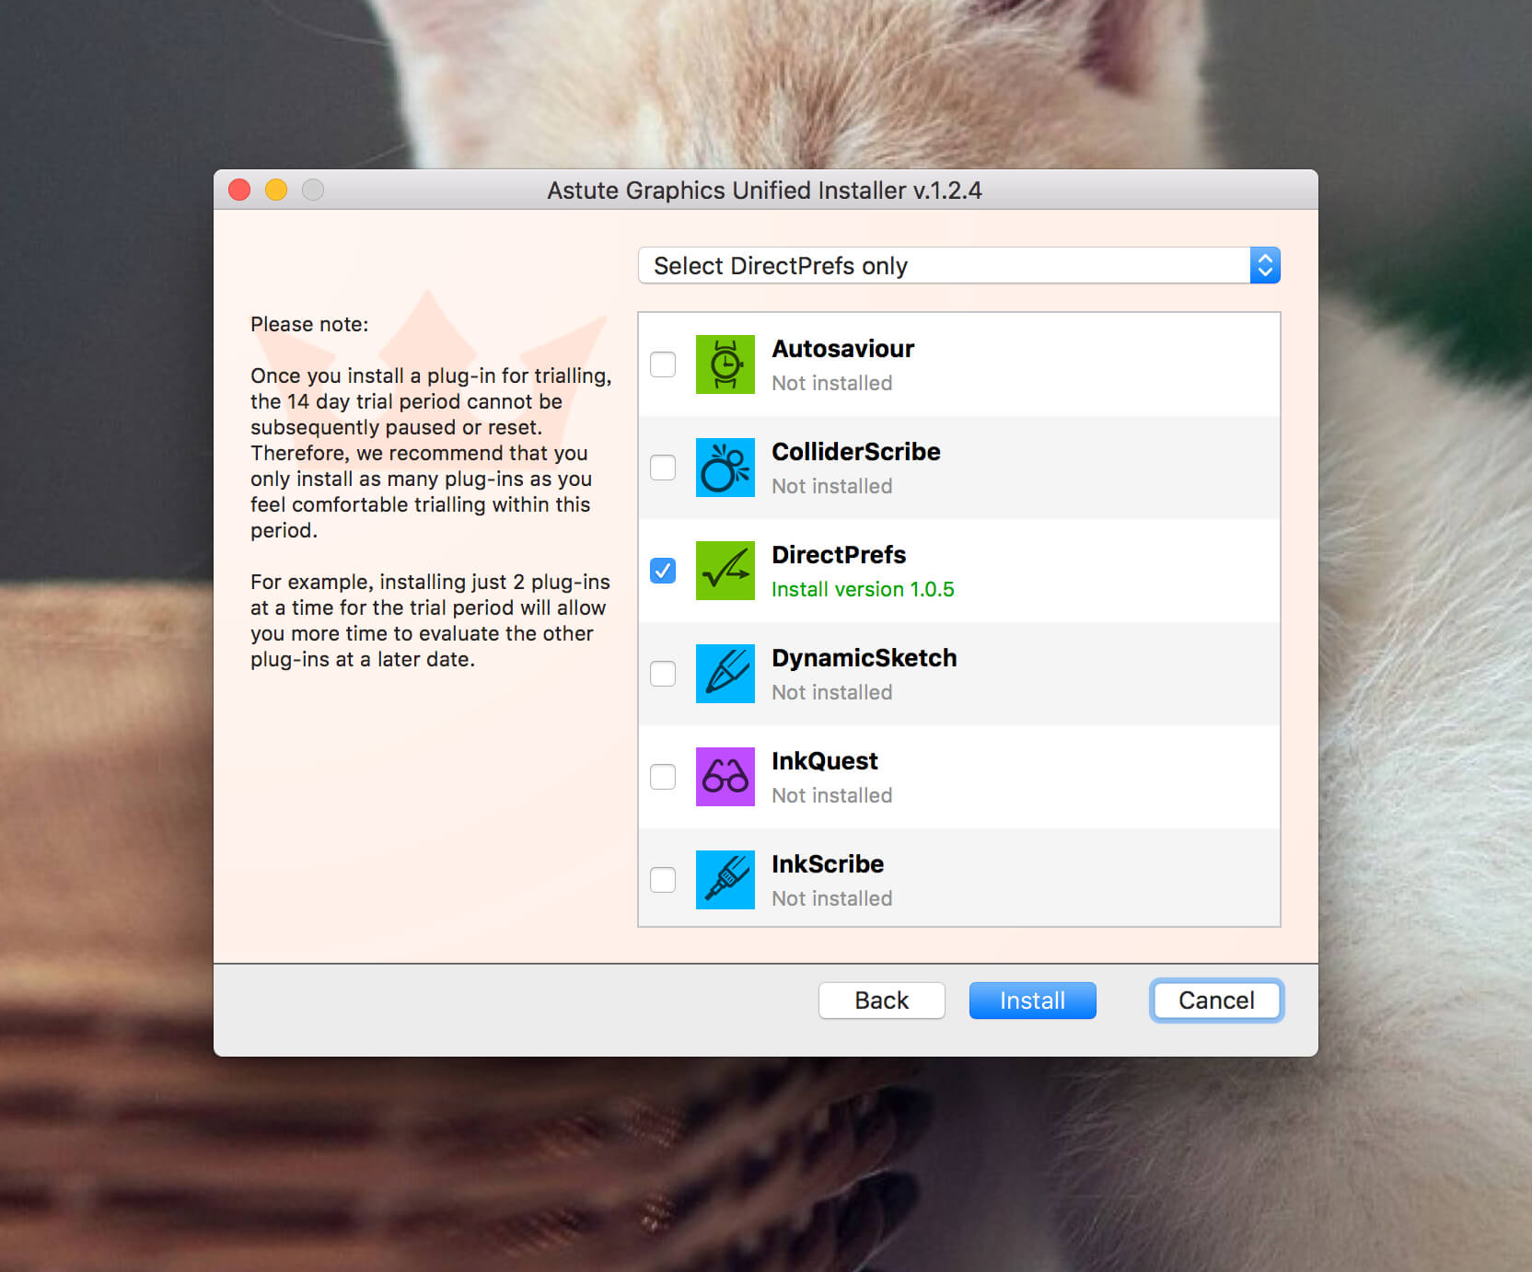Viewport: 1532px width, 1272px height.
Task: Click Not installed under InkScribe
Action: (x=831, y=898)
